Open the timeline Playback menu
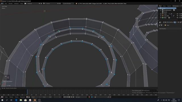 (23, 97)
